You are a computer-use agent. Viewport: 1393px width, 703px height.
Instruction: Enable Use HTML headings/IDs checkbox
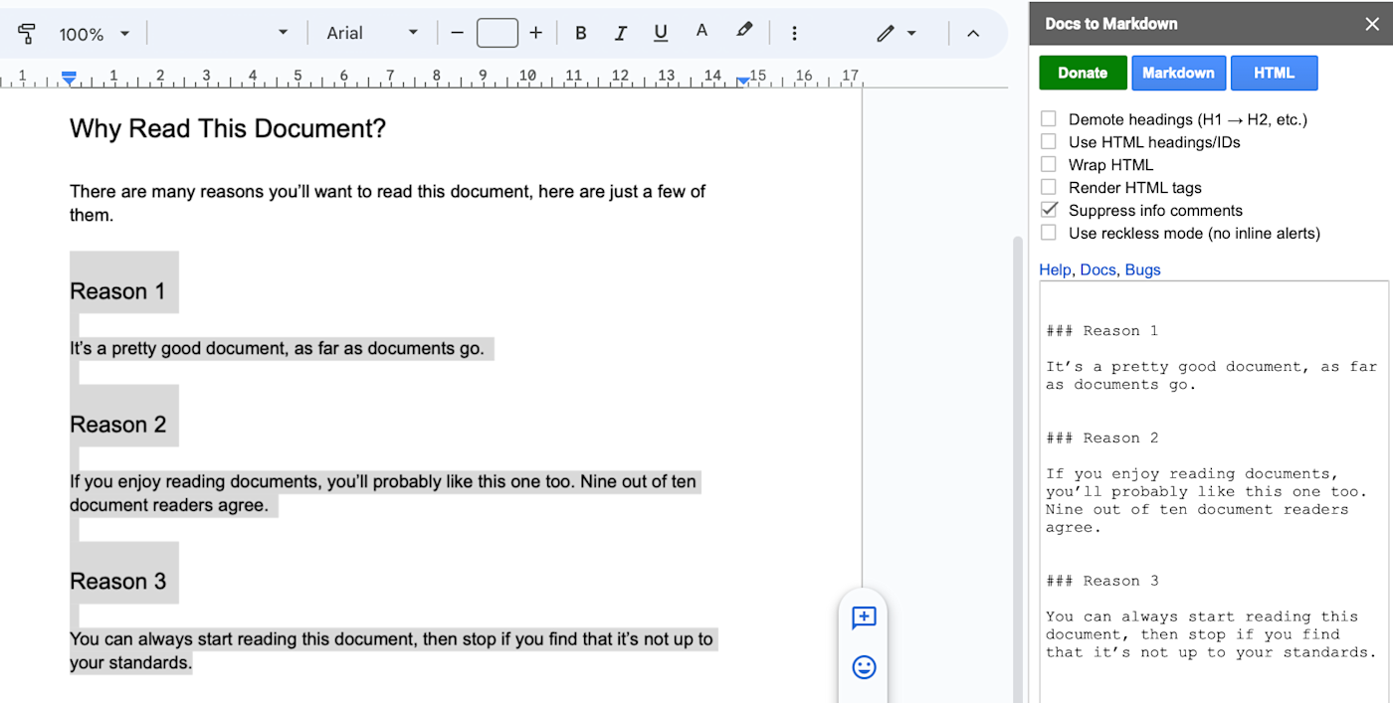[1049, 142]
